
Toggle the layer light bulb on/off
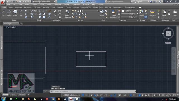point(73,11)
